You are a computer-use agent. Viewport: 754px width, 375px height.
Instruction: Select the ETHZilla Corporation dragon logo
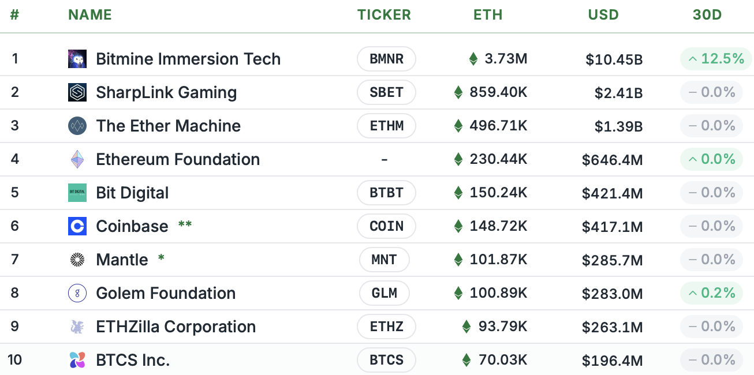click(77, 326)
